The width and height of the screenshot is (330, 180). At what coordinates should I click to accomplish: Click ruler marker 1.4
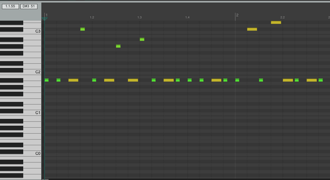pos(187,17)
